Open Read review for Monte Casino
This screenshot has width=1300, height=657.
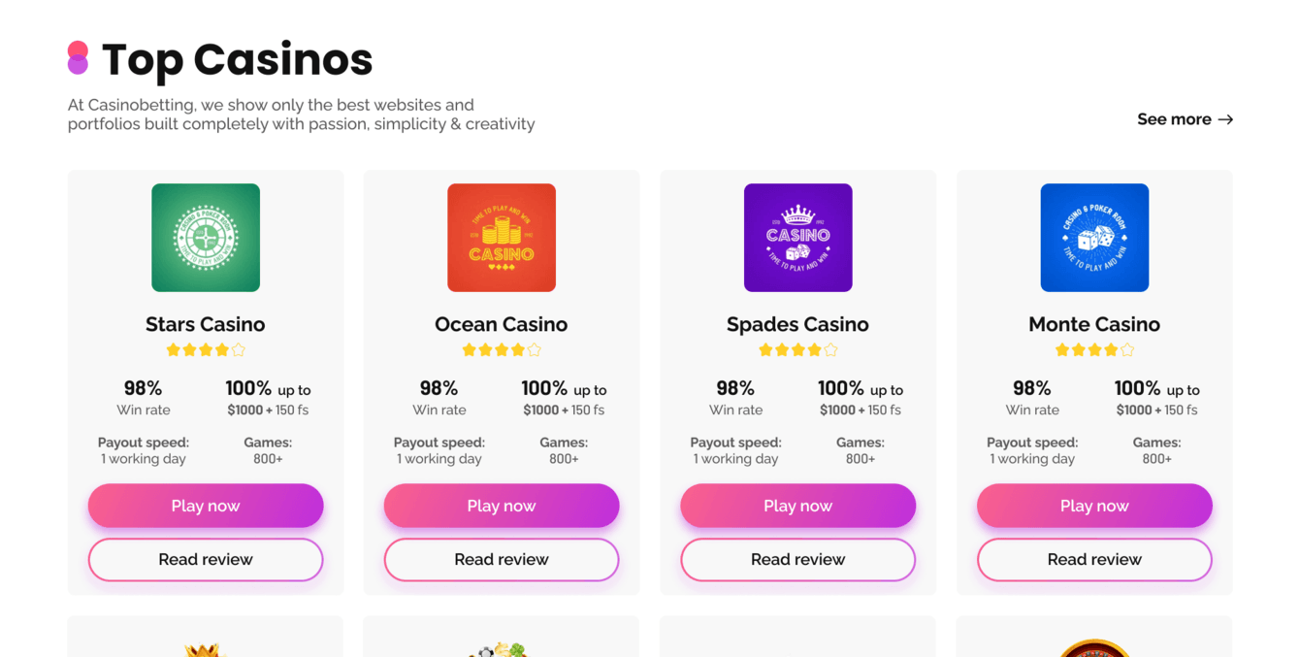coord(1094,560)
